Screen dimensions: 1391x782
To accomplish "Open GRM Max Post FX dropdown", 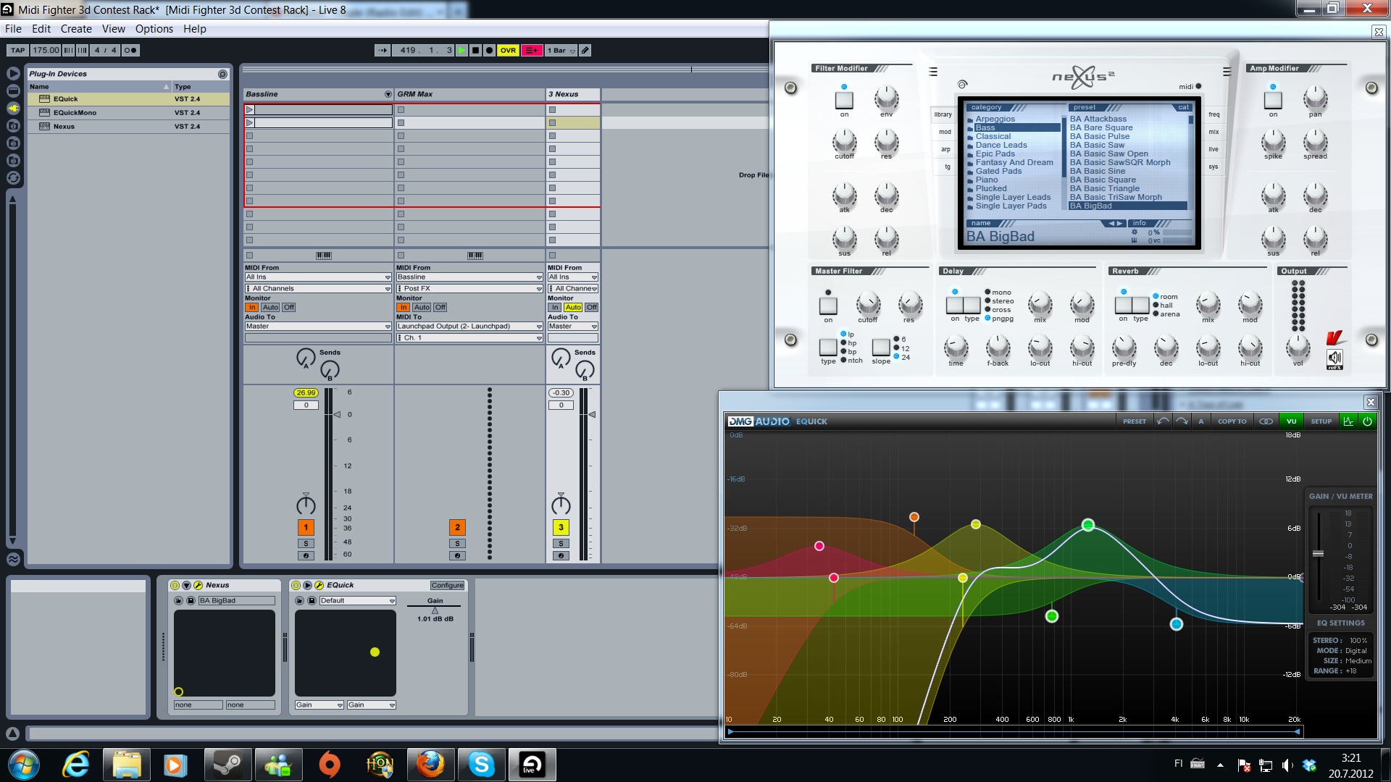I will (x=469, y=289).
